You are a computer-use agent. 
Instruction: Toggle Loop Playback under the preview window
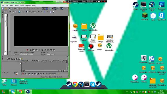coord(31,50)
